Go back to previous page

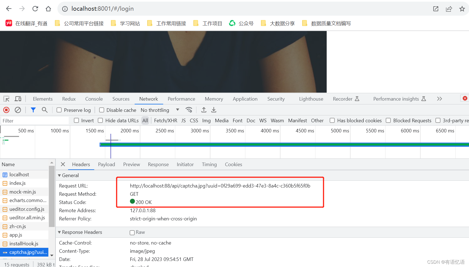tap(9, 9)
